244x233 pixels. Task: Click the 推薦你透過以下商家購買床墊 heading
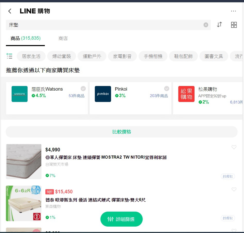(43, 70)
